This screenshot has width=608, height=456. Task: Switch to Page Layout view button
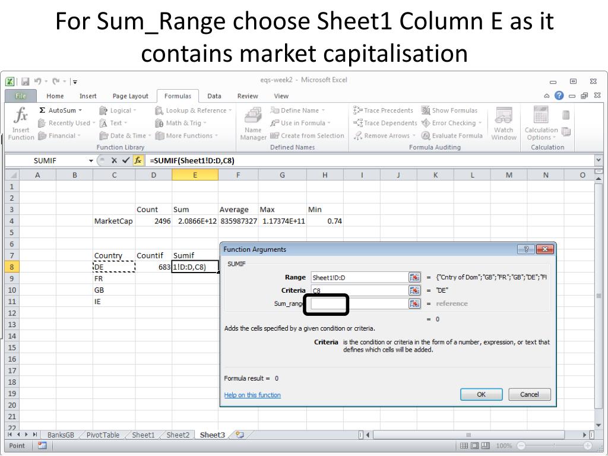(x=474, y=446)
